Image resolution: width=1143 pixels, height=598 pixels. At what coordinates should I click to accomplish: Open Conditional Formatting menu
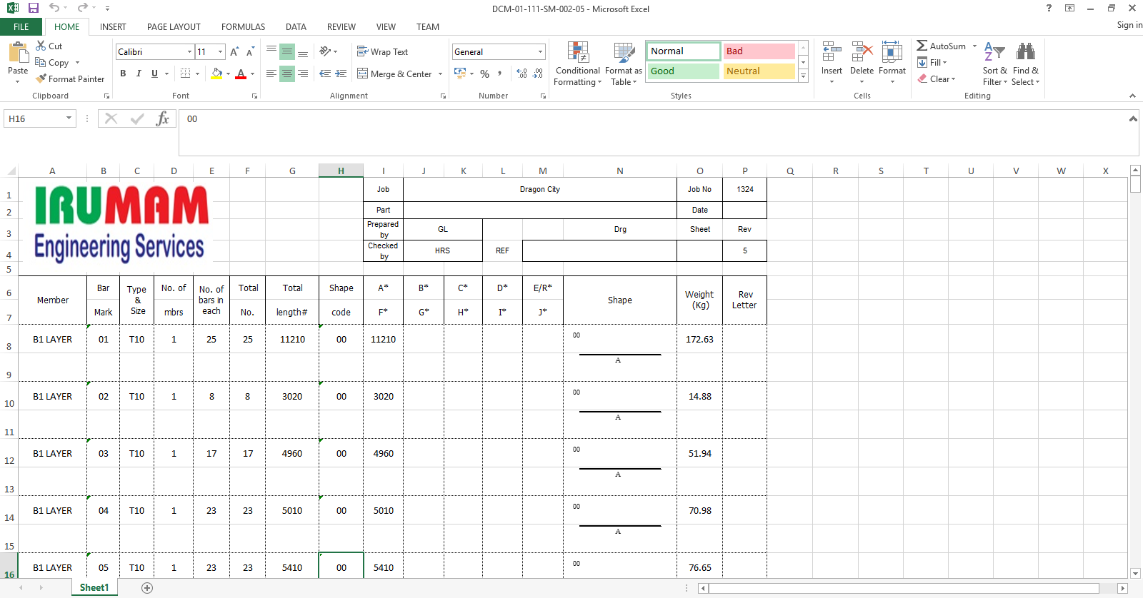pos(577,64)
